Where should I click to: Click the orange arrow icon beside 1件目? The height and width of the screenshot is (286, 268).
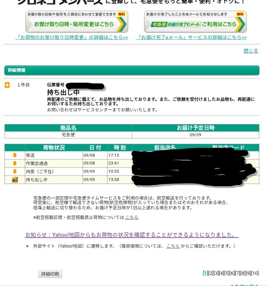pyautogui.click(x=7, y=85)
